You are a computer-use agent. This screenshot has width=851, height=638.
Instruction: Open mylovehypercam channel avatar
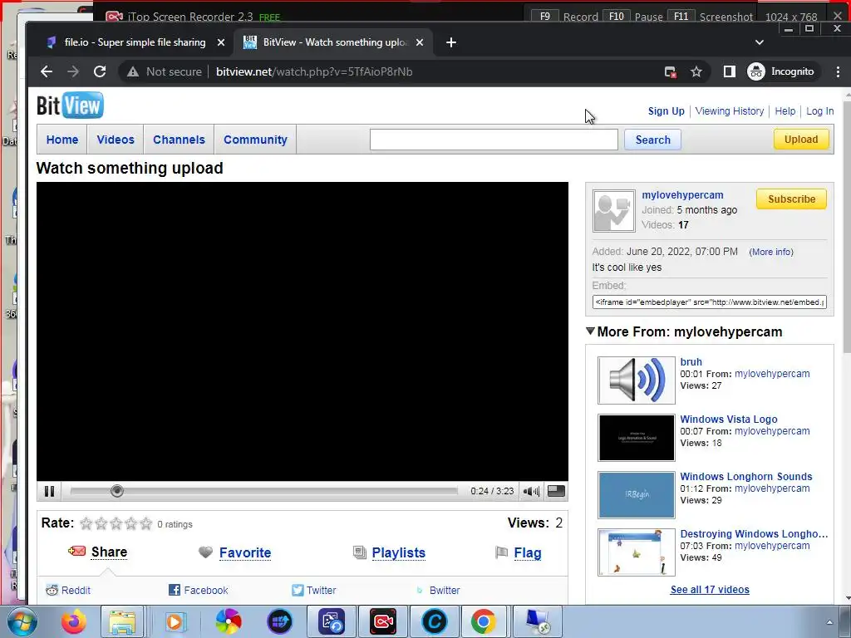[614, 211]
